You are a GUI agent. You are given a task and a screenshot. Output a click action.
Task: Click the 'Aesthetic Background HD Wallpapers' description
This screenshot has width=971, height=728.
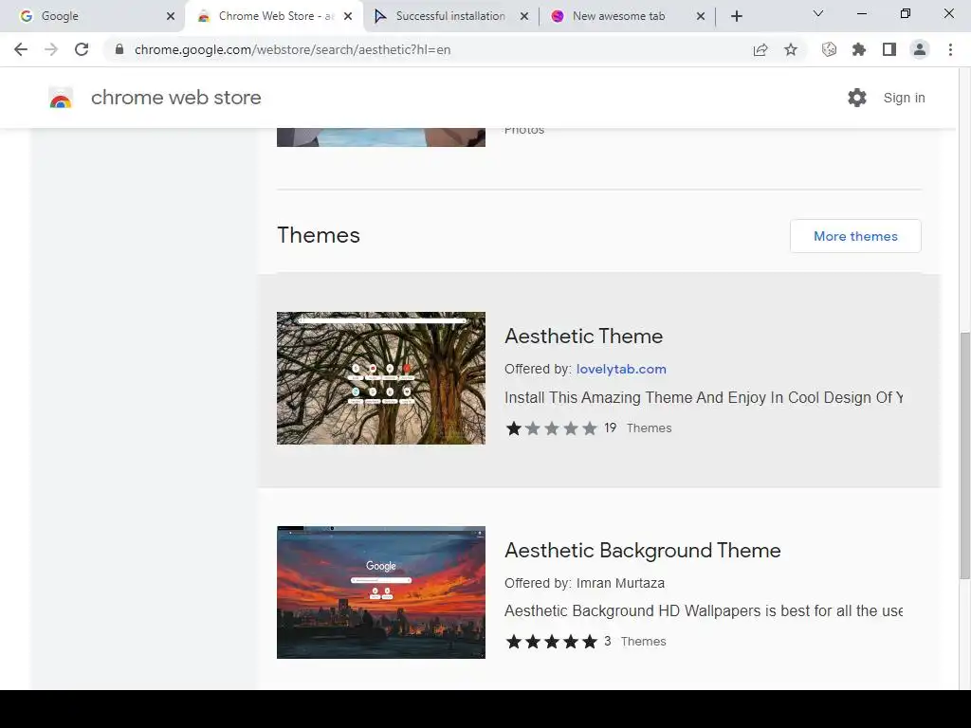[x=704, y=611]
